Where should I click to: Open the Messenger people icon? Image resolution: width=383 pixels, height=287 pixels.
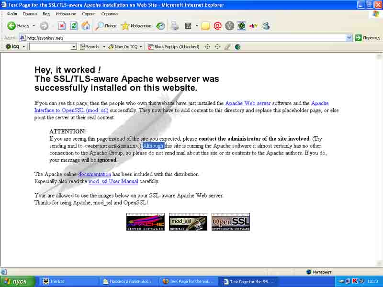(x=266, y=26)
